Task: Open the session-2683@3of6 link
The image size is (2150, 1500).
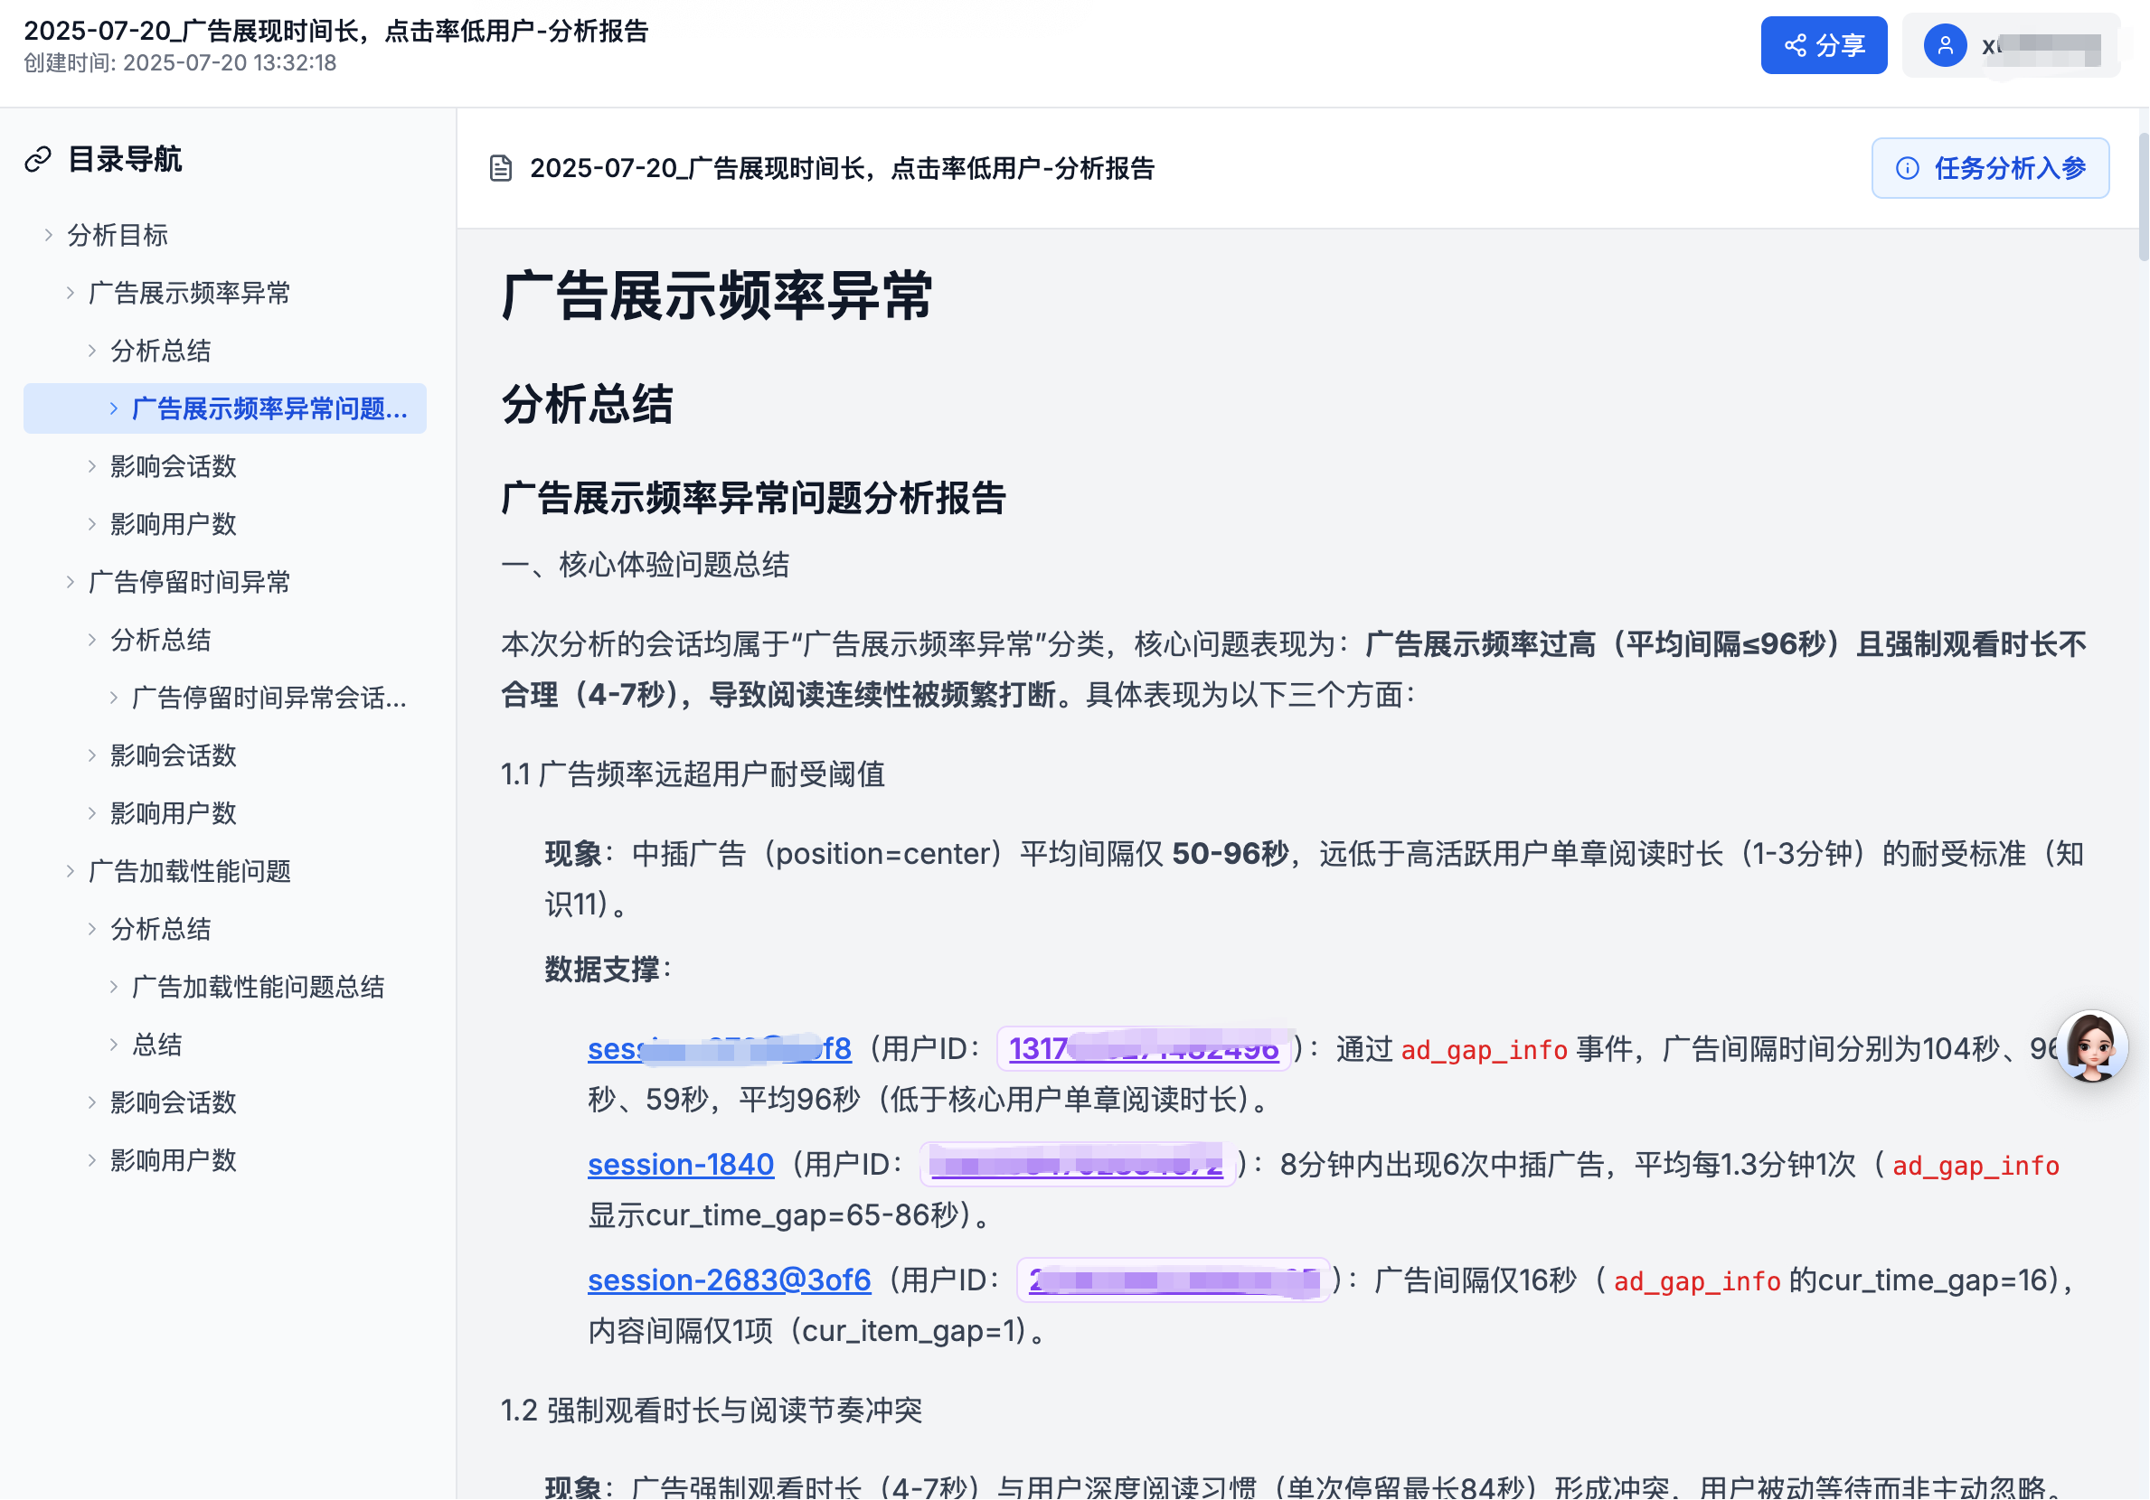Action: pyautogui.click(x=729, y=1280)
